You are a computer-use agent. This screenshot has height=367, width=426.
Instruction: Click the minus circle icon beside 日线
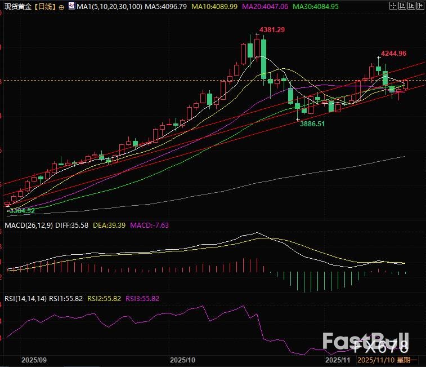[61, 7]
